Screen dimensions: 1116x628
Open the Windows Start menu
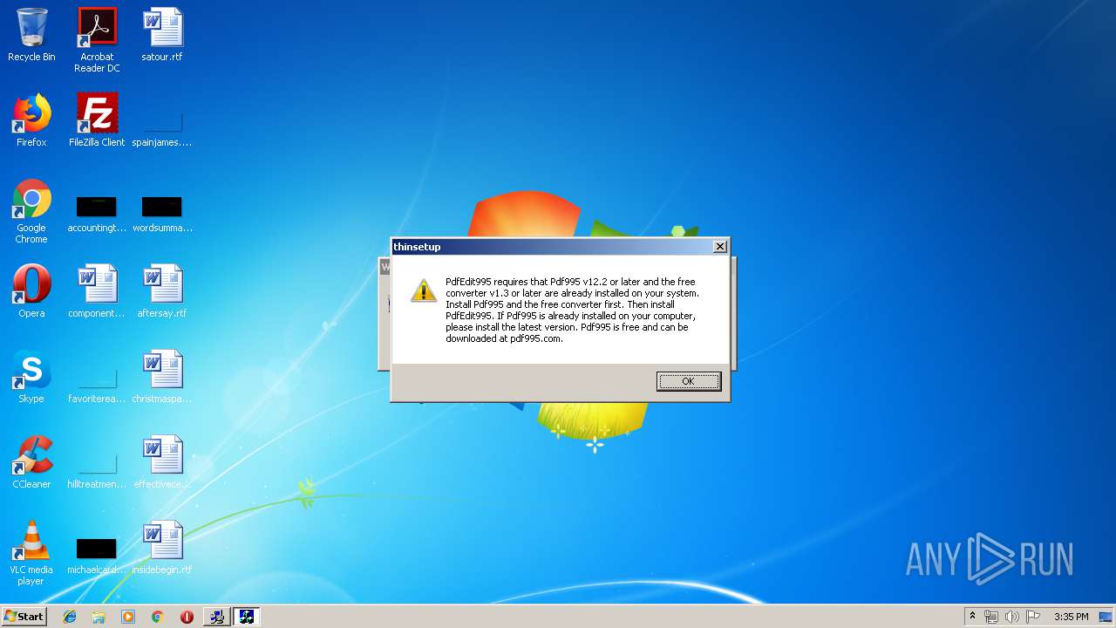pyautogui.click(x=24, y=616)
